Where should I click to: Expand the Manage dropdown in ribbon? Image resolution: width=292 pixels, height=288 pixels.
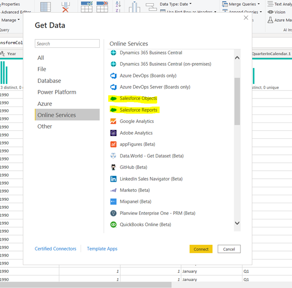pos(10,20)
